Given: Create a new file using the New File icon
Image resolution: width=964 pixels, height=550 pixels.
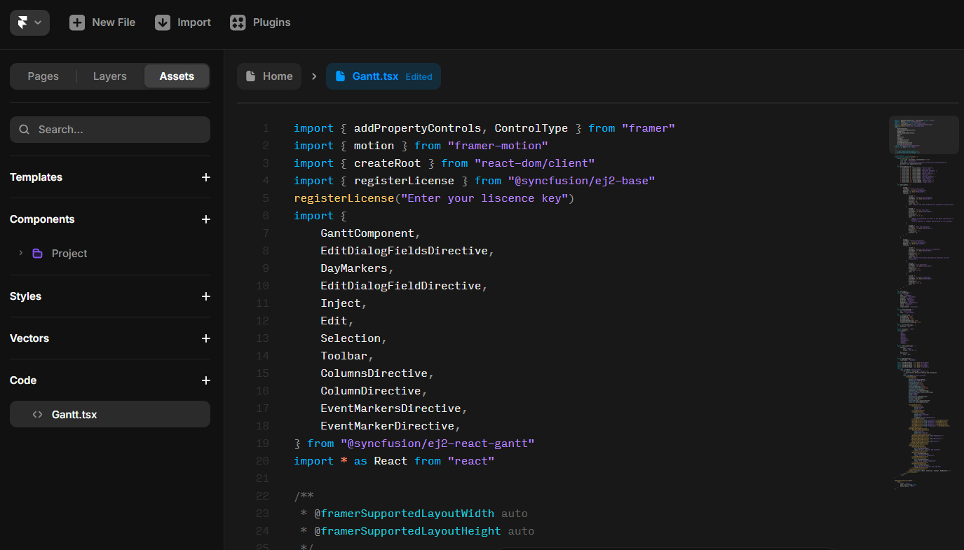Looking at the screenshot, I should [x=76, y=22].
